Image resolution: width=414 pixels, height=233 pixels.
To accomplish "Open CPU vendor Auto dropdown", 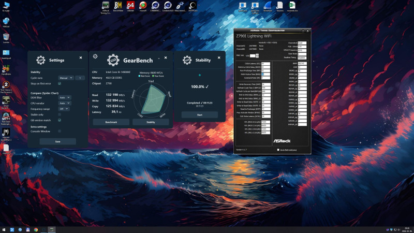I will [x=65, y=103].
